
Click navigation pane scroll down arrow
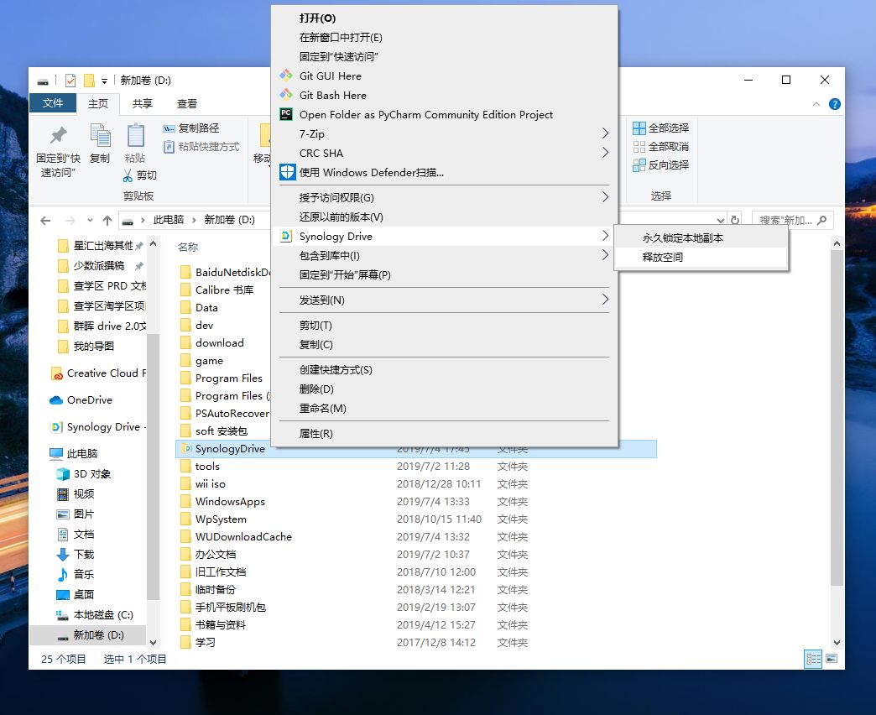click(153, 643)
